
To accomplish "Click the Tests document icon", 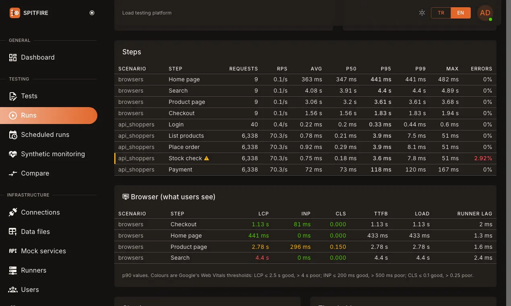I will [13, 96].
